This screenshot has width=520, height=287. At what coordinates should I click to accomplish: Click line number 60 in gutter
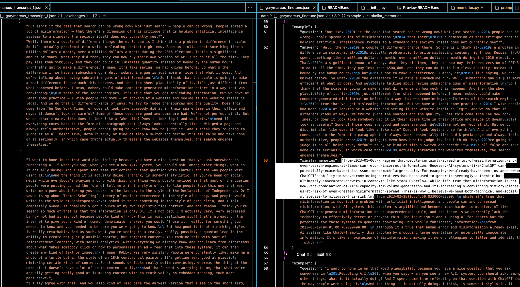[266, 27]
